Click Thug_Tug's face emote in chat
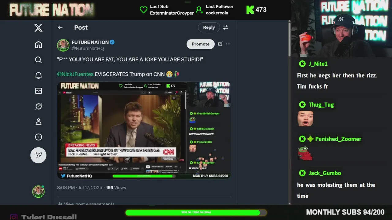392x220 pixels. click(305, 119)
